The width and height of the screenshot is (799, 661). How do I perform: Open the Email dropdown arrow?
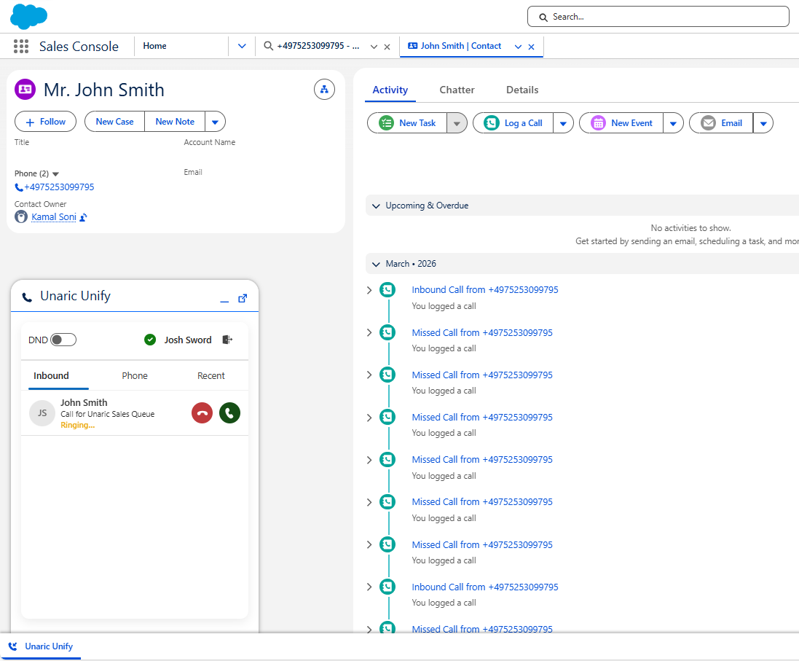(x=763, y=123)
